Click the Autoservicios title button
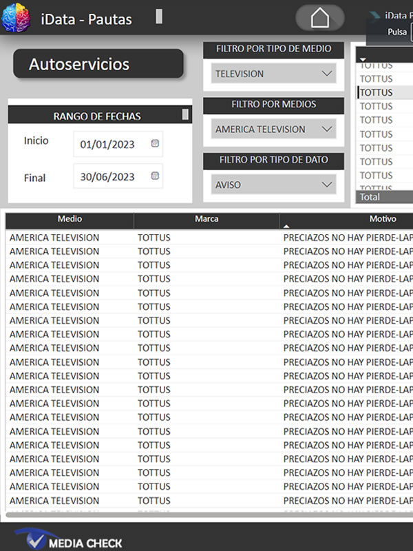 (98, 64)
